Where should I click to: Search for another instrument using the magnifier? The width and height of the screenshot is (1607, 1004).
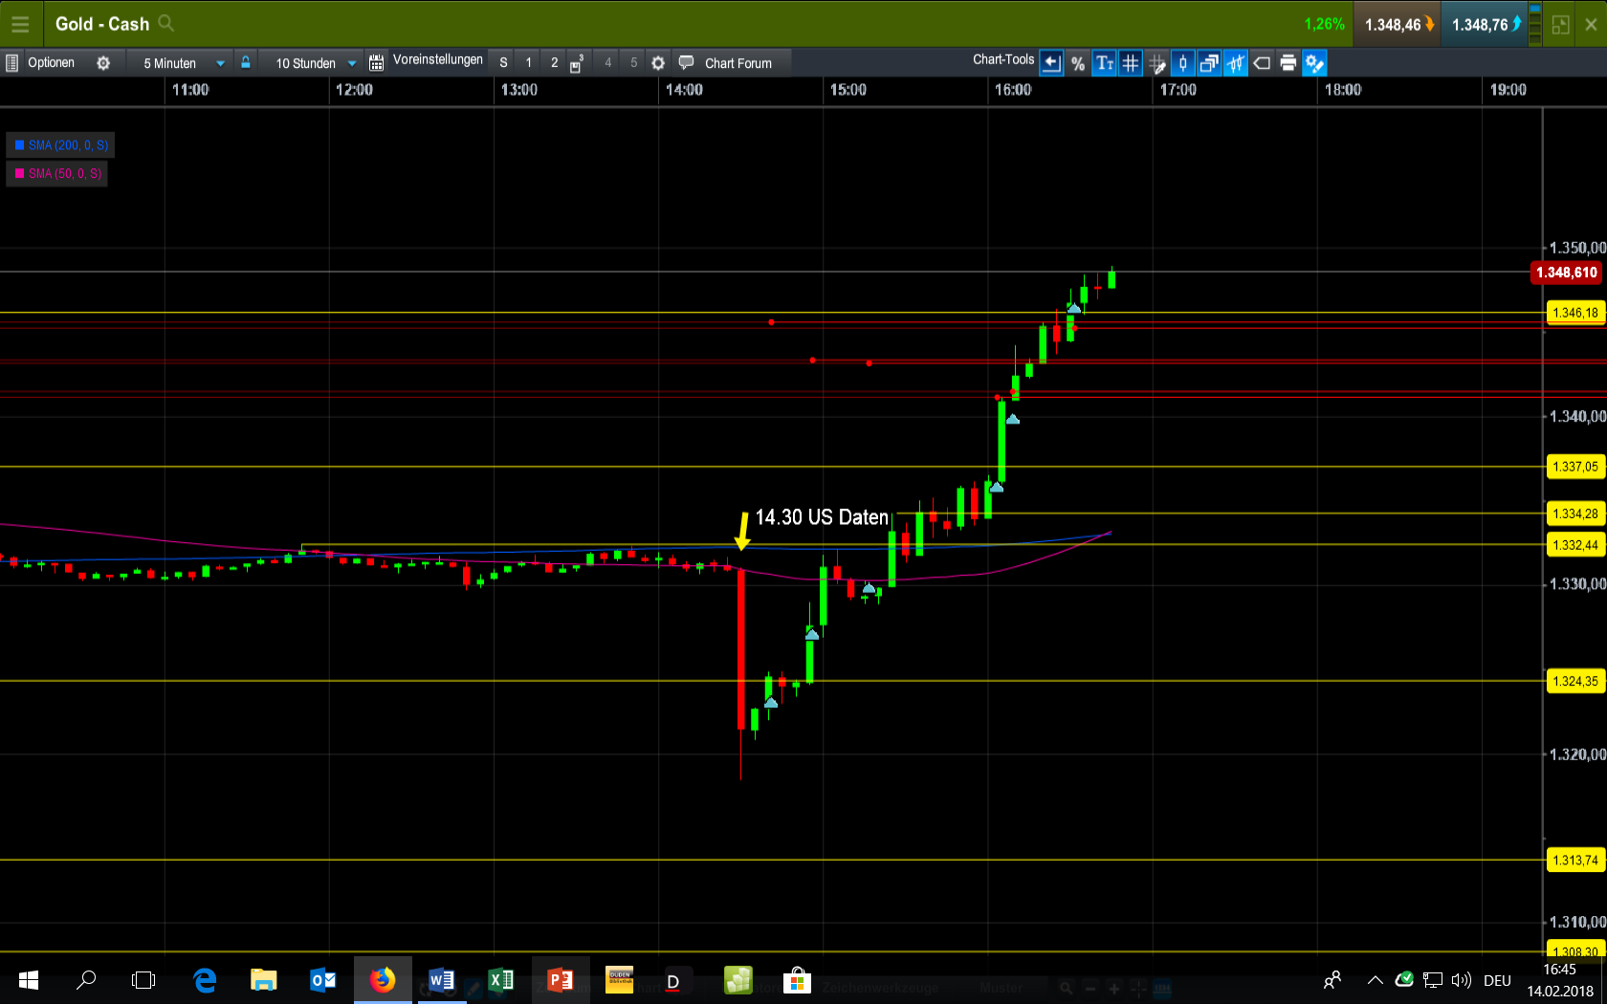165,23
